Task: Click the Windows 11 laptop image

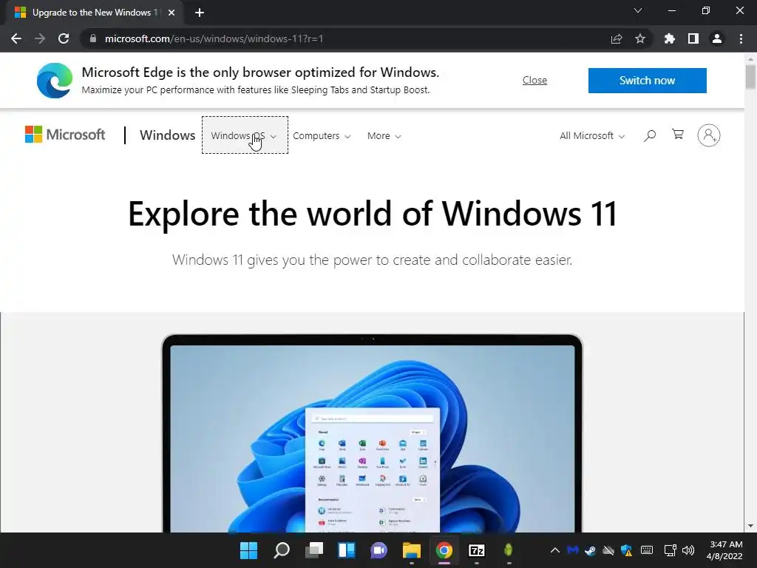Action: click(x=373, y=433)
